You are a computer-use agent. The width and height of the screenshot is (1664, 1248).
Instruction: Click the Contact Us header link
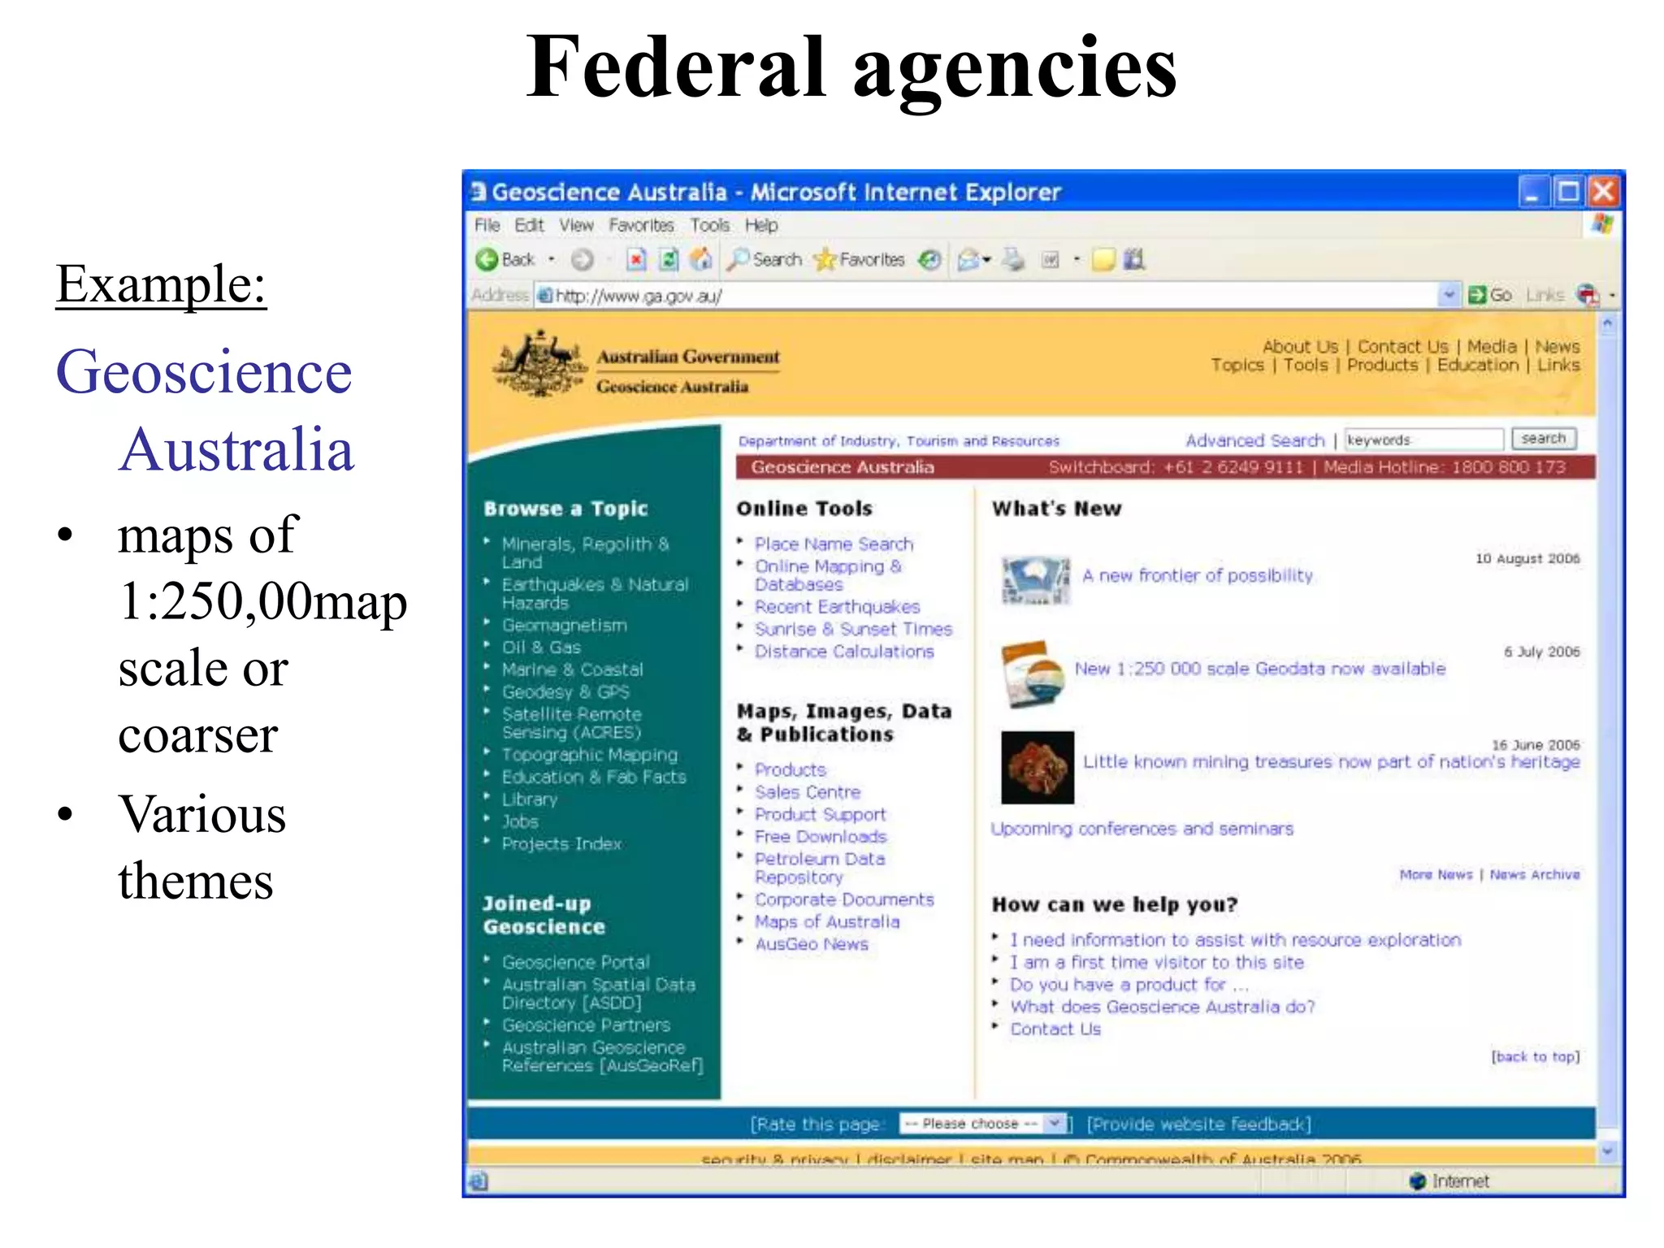pyautogui.click(x=1402, y=346)
